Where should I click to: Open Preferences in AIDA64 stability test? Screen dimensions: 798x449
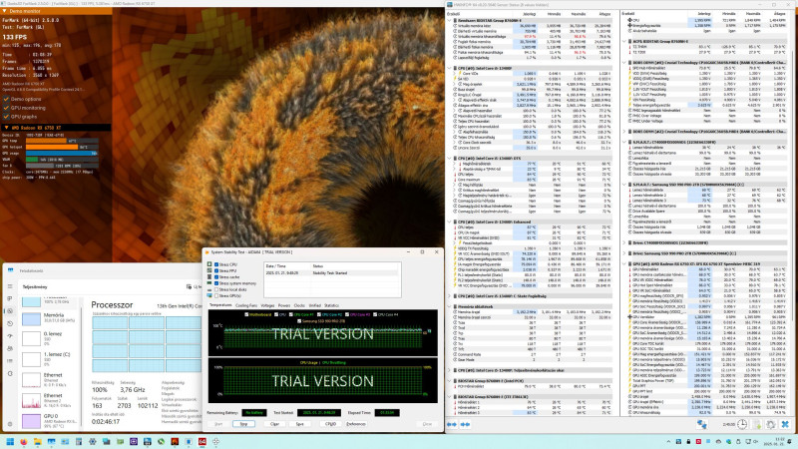[x=356, y=423]
